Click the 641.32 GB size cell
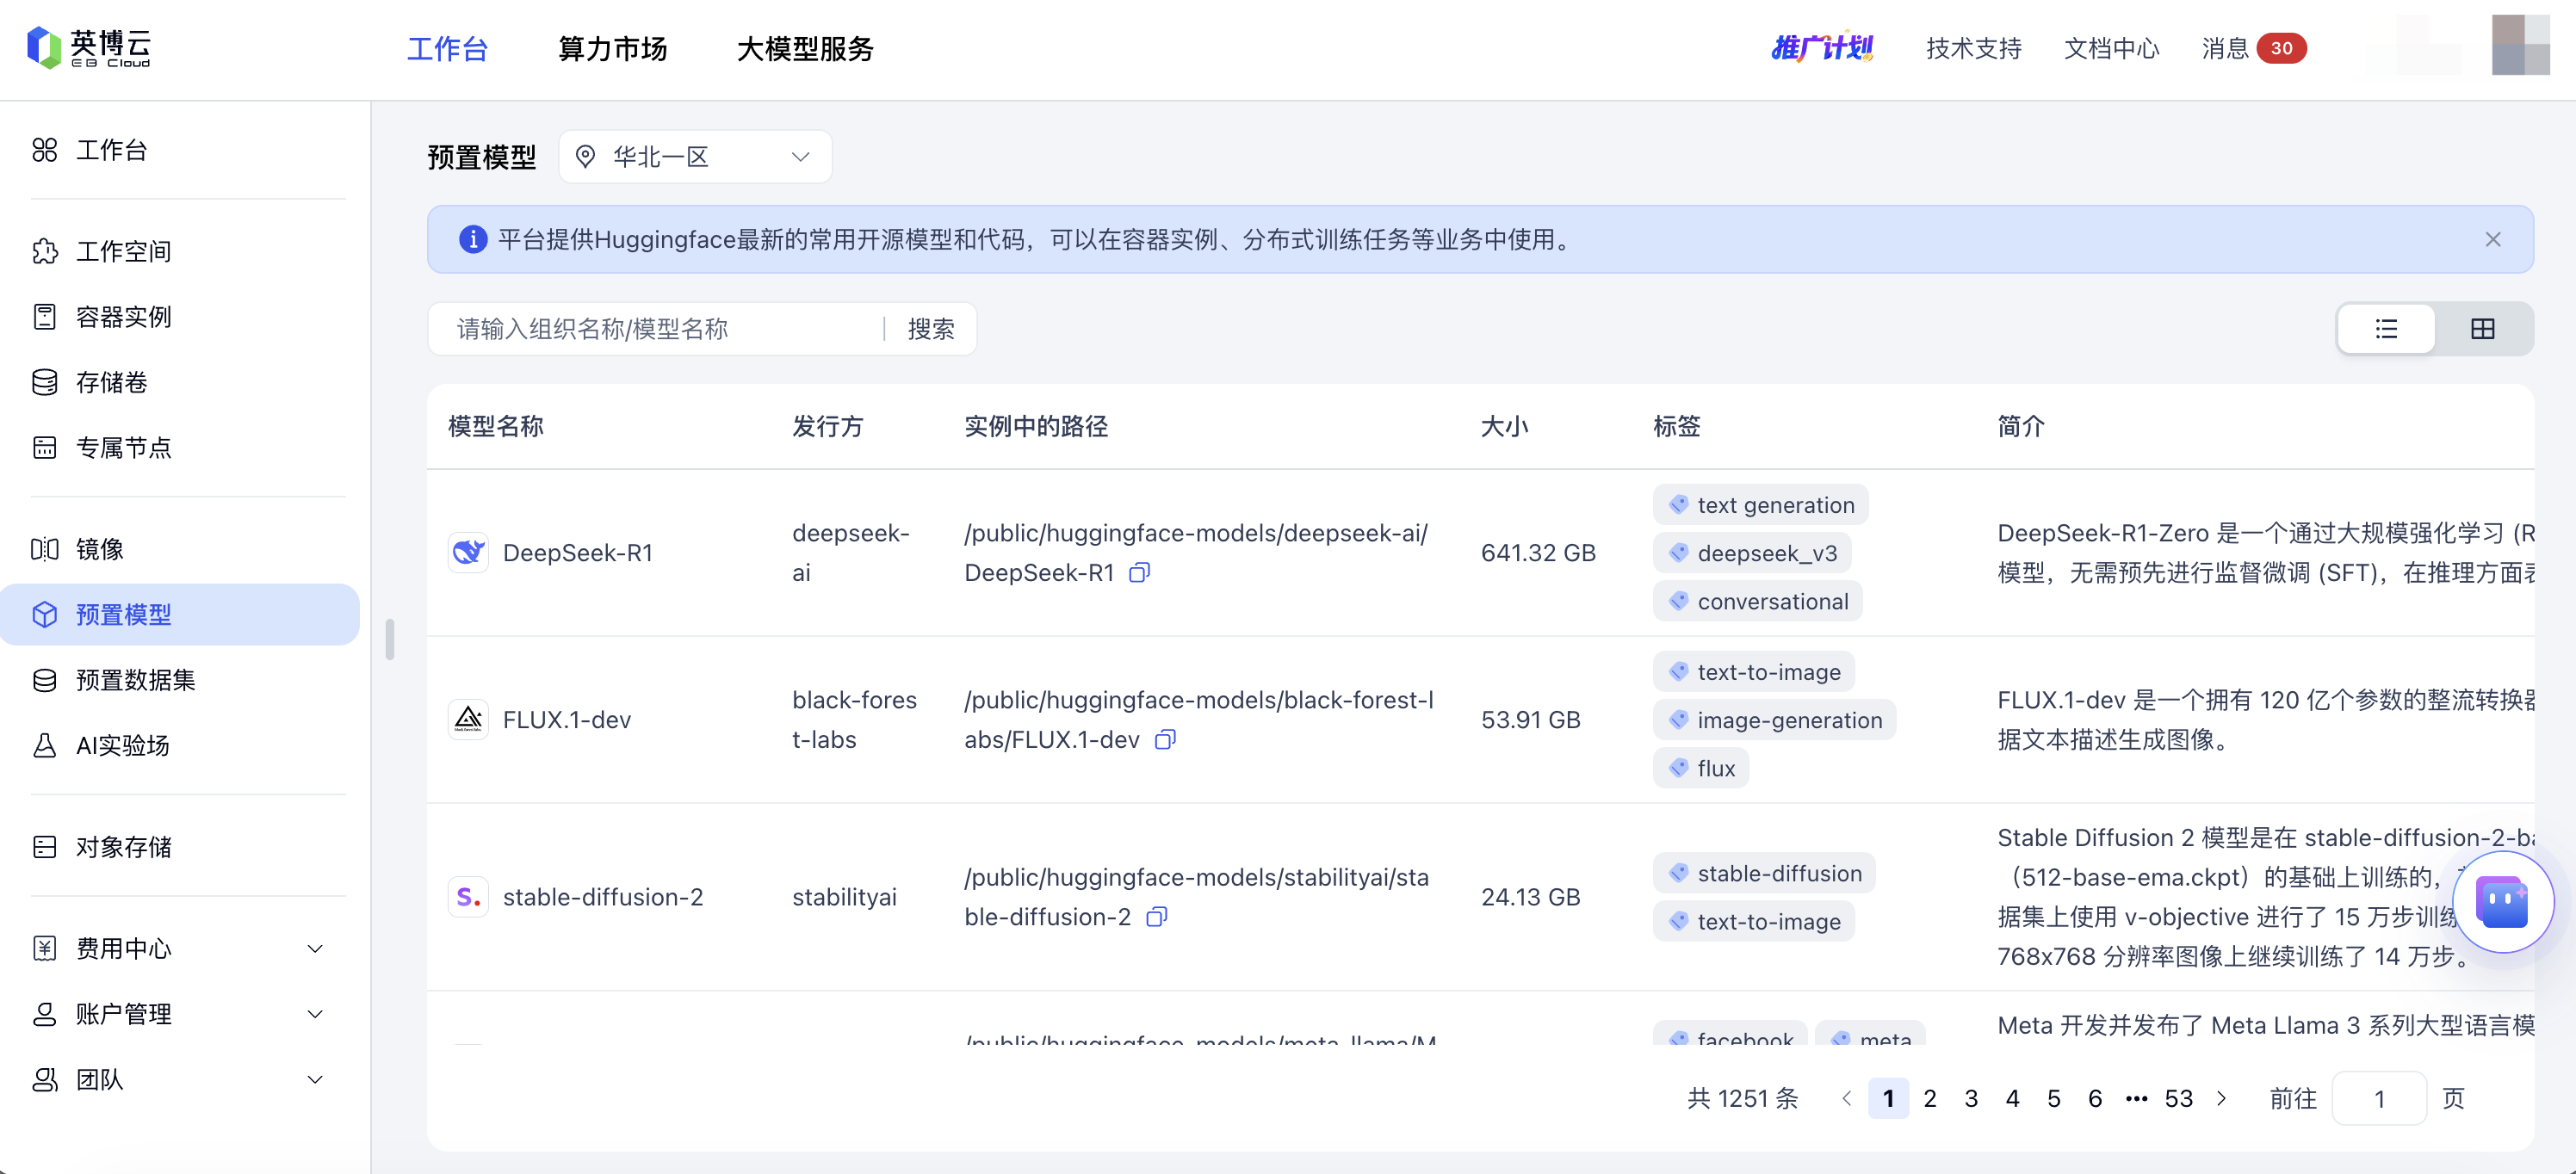 (x=1538, y=553)
